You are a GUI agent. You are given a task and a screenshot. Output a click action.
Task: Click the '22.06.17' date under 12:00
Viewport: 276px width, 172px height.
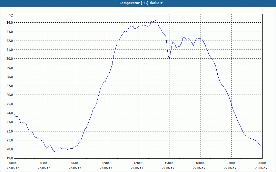[137, 168]
